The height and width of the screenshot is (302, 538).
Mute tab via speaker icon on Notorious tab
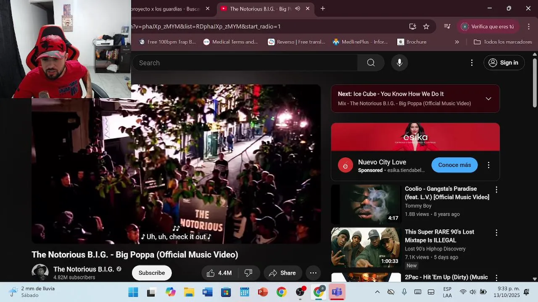(298, 8)
